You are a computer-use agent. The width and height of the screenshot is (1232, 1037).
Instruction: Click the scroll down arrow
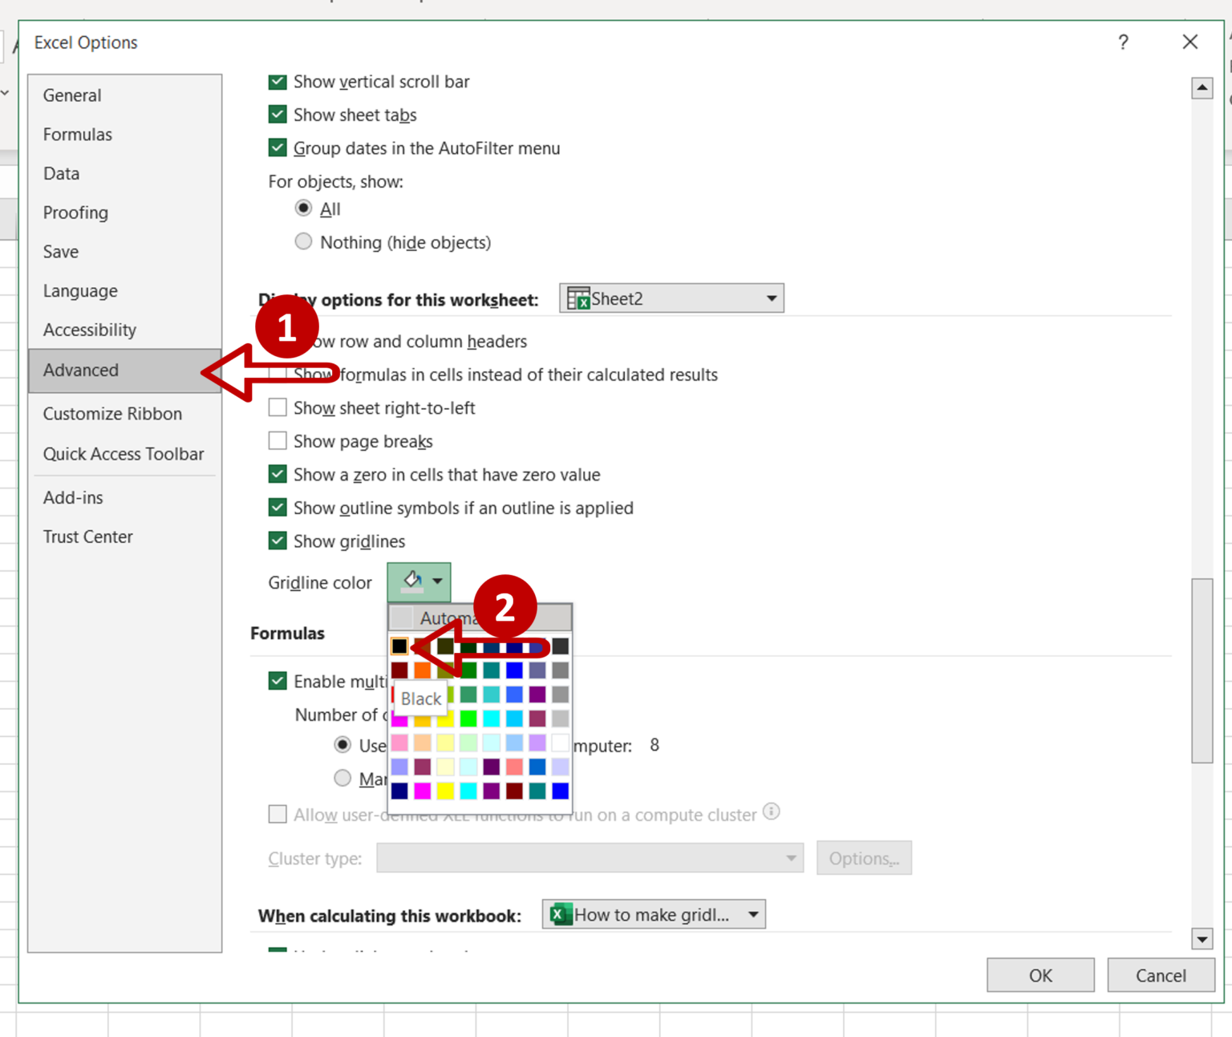[x=1202, y=938]
